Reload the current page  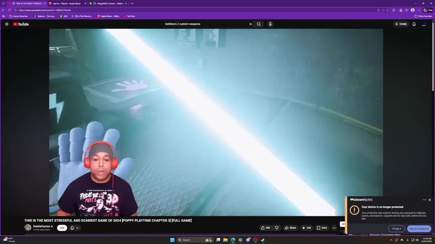pos(10,10)
